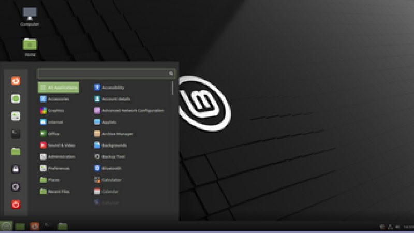Lock the screen using the padlock icon
Screen dimensions: 414x233
pos(16,169)
